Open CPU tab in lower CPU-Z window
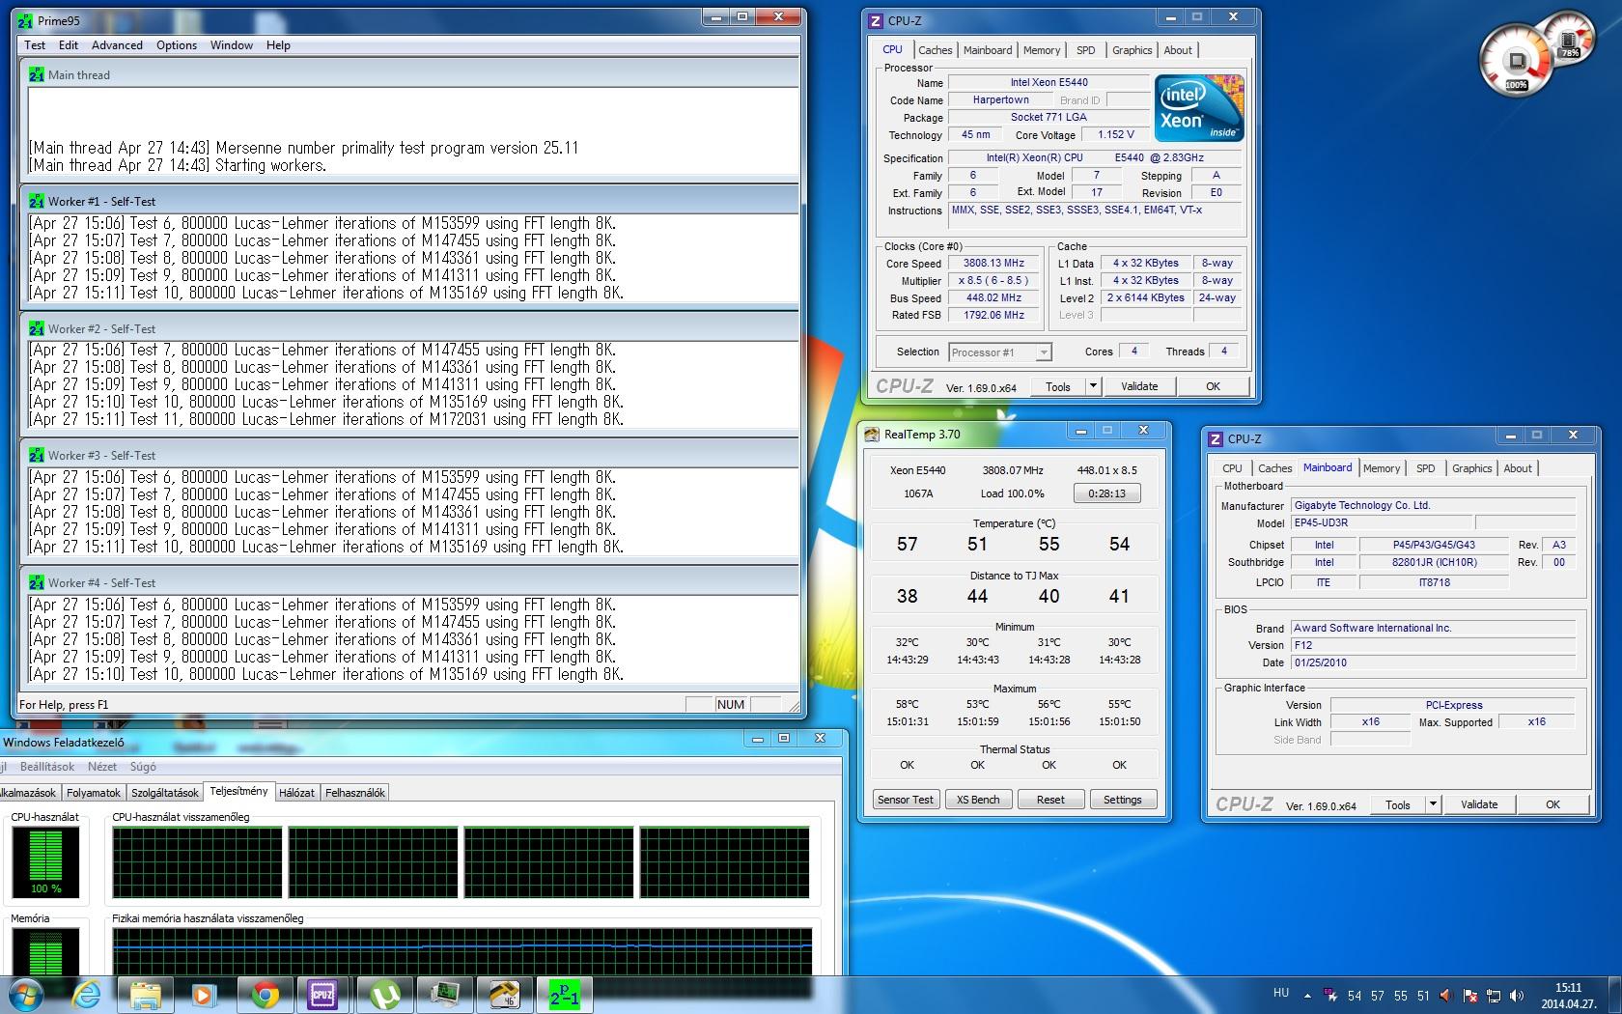Viewport: 1622px width, 1014px height. (x=1233, y=468)
